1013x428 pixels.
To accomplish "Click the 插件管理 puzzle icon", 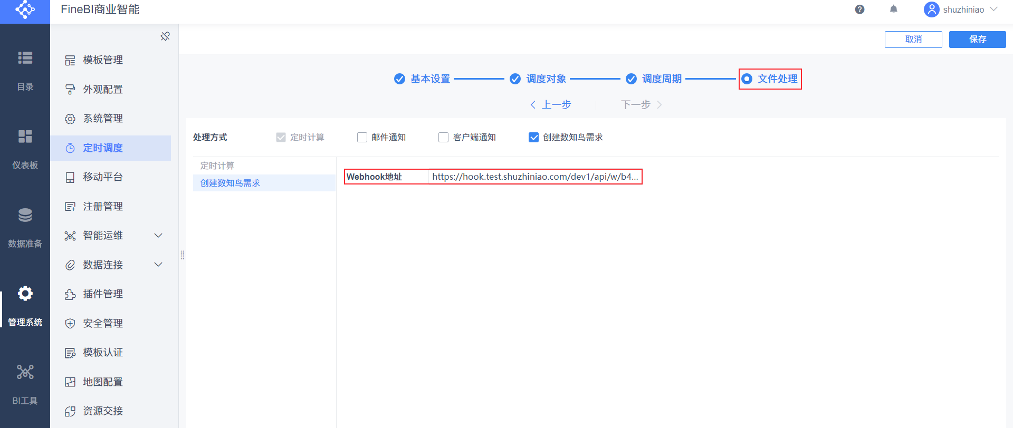I will [x=70, y=294].
